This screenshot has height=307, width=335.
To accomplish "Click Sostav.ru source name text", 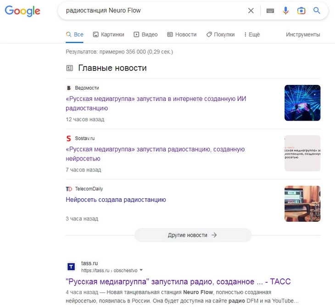I will tap(84, 139).
